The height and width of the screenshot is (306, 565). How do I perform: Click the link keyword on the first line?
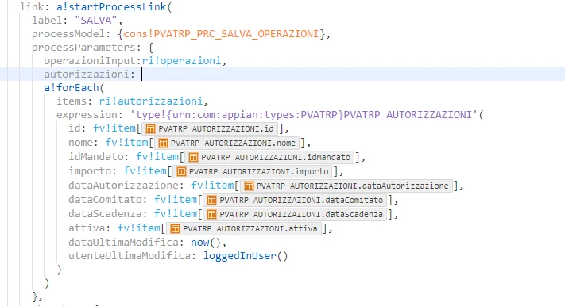pos(32,7)
